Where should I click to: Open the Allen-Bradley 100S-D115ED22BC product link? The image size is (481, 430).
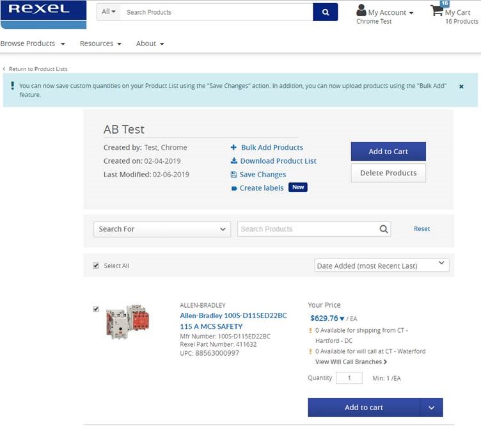coord(233,321)
